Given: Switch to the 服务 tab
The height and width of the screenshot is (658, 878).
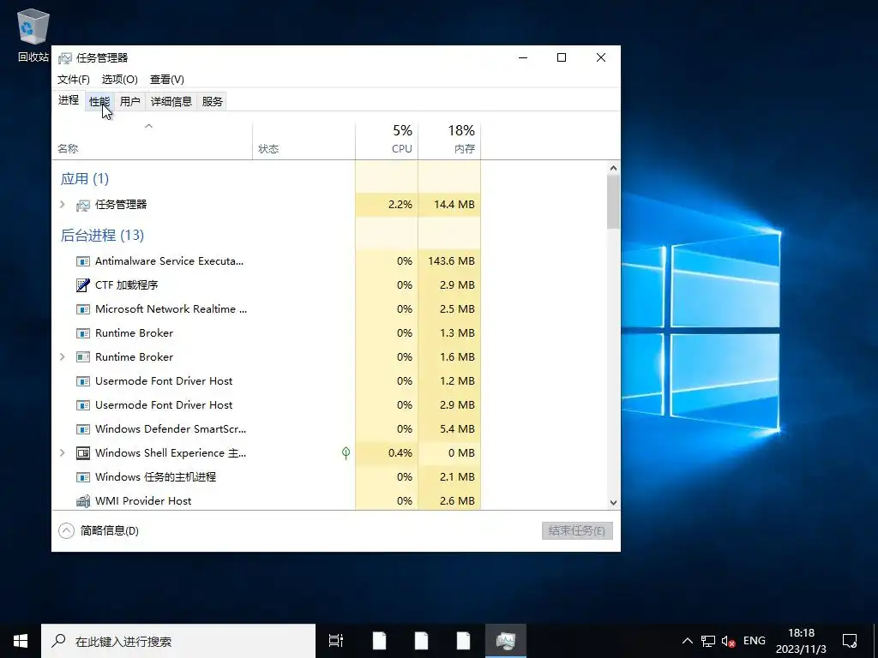Looking at the screenshot, I should 212,101.
